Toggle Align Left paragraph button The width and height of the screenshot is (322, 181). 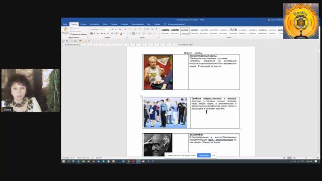[x=130, y=34]
